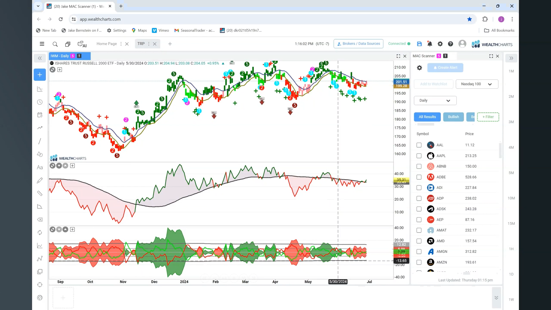Open the AI chat assistant icon

tap(82, 44)
